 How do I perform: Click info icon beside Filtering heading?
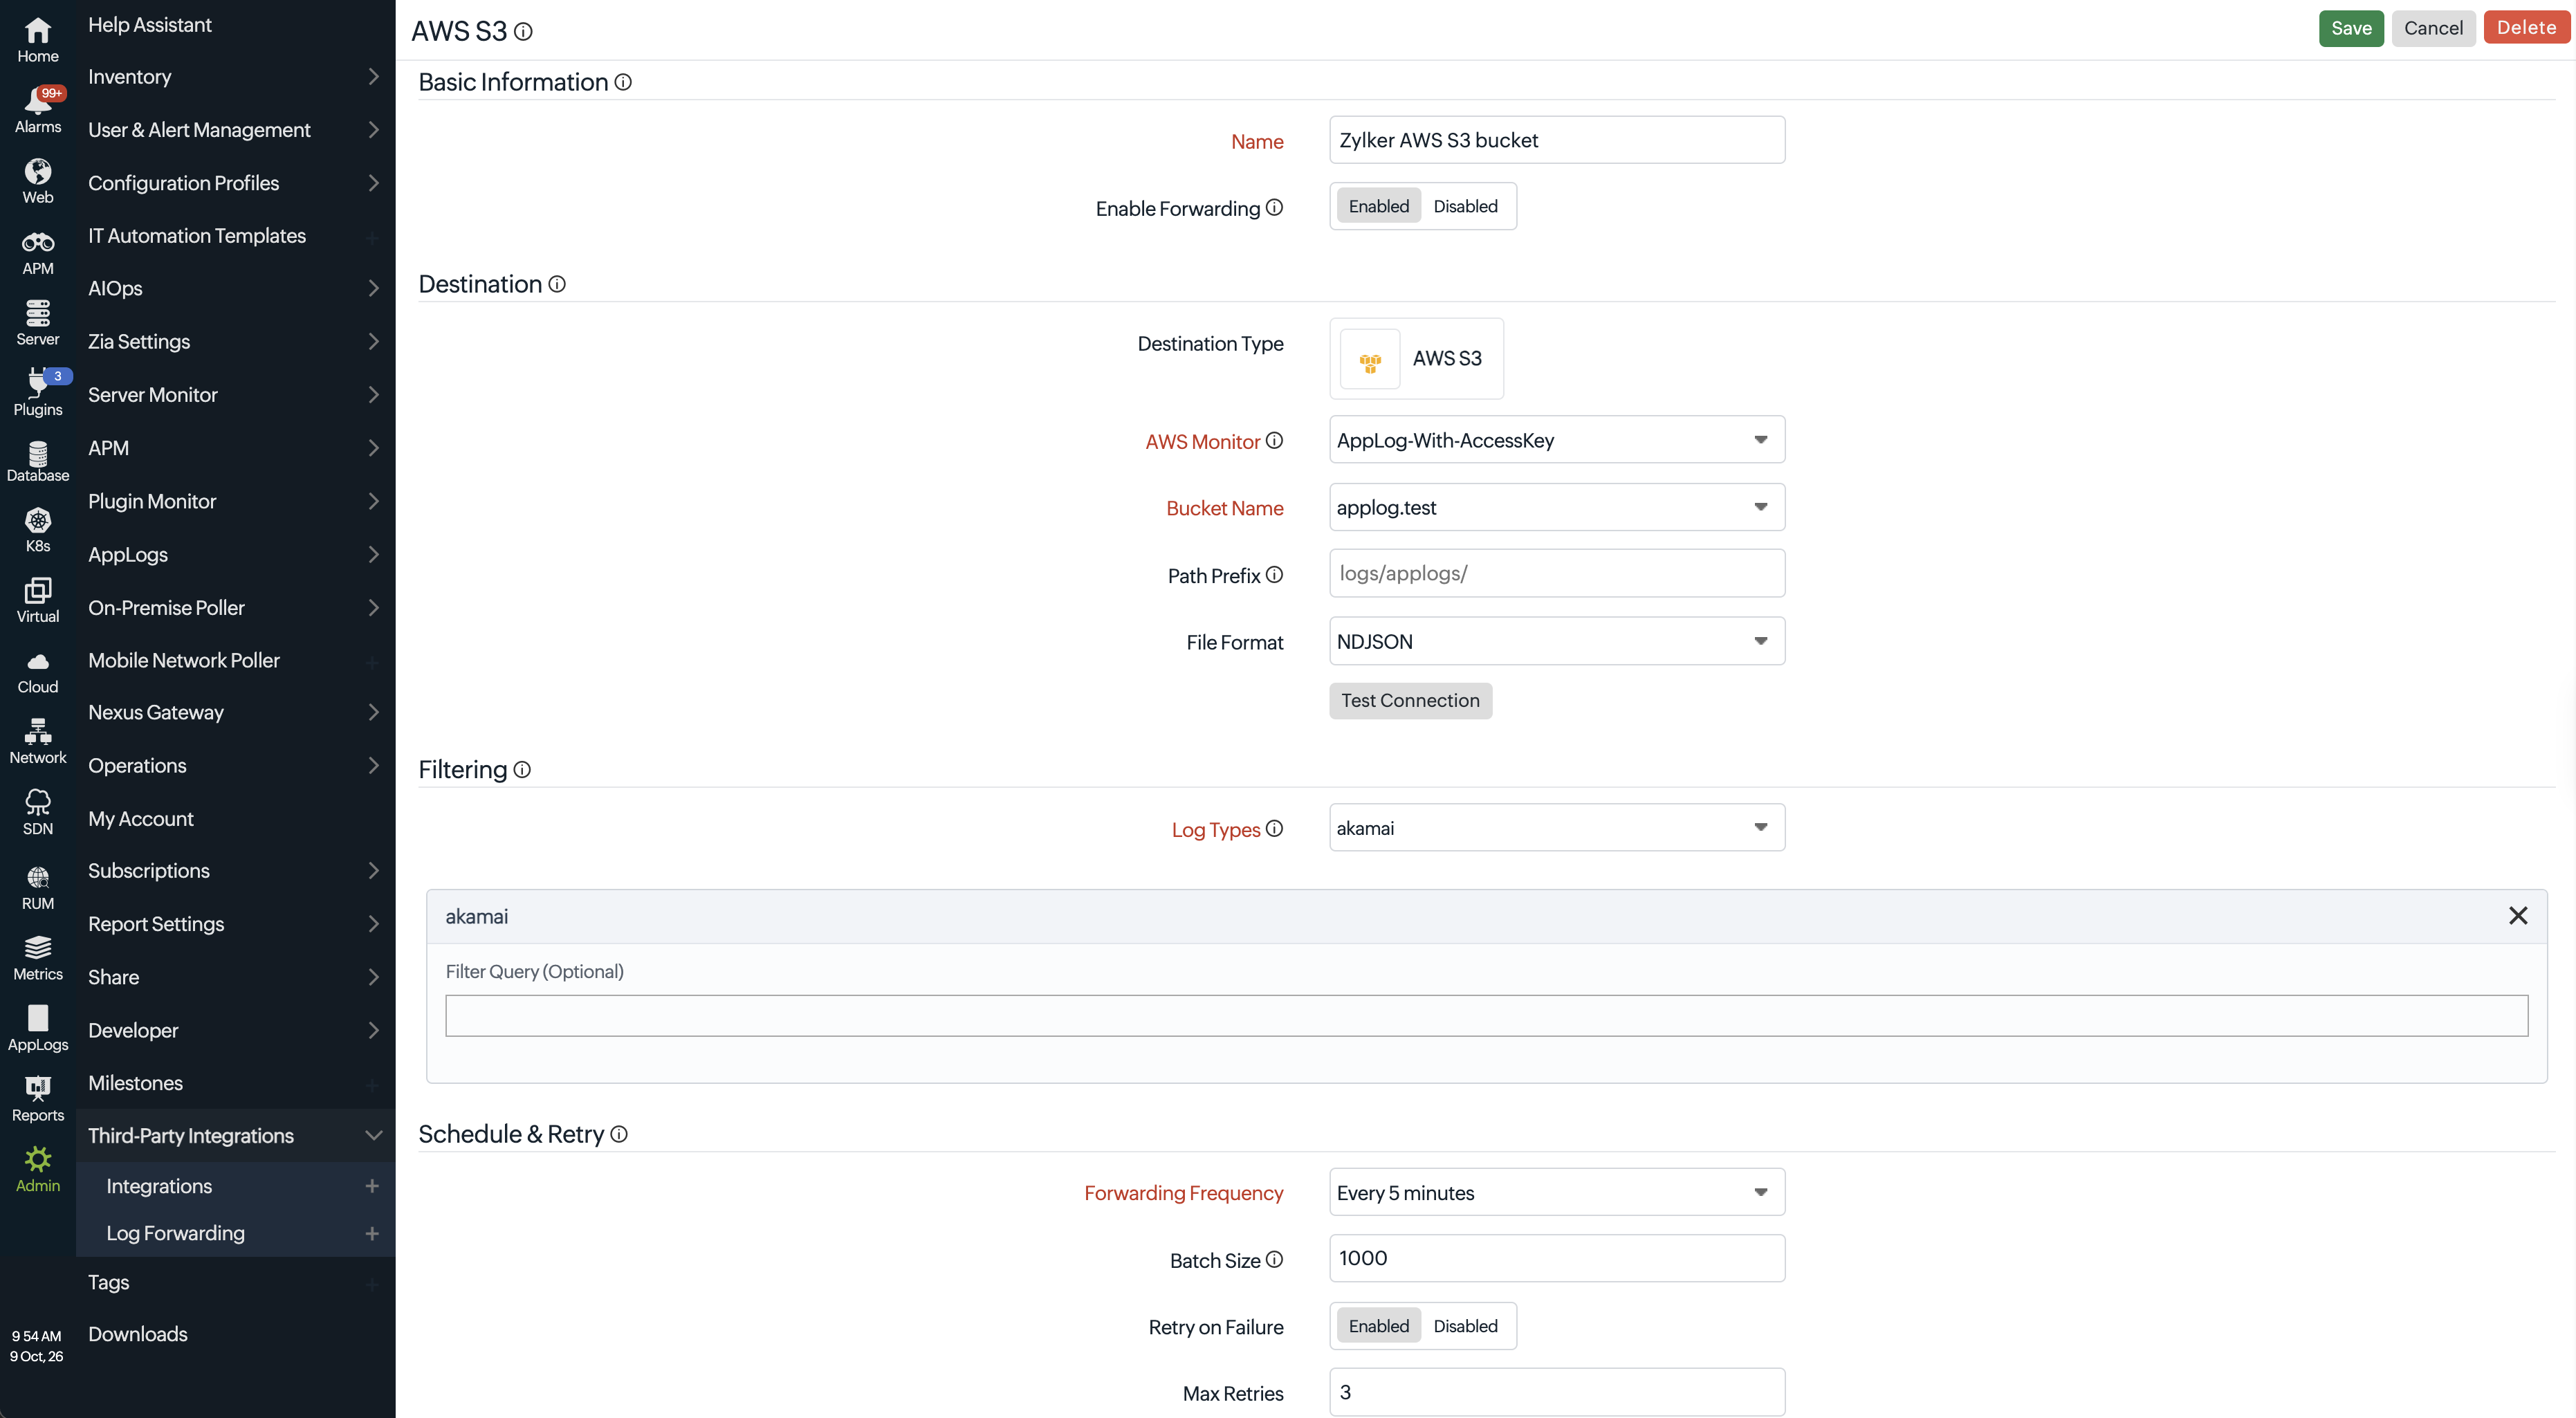coord(522,769)
